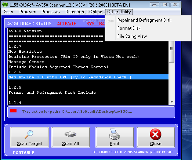Open the Processes menu

coord(51,12)
